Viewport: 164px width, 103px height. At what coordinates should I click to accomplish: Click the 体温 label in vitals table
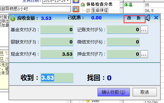(x=128, y=5)
